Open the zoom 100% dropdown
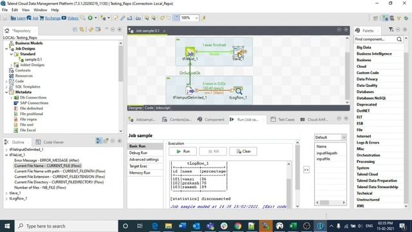This screenshot has width=412, height=232. [196, 18]
